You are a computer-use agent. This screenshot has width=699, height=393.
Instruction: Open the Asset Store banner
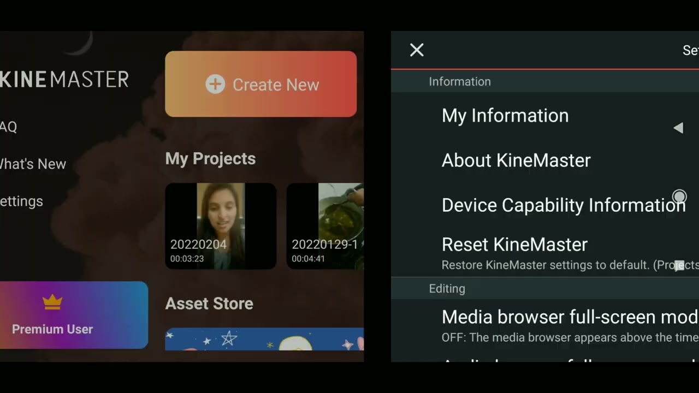tap(264, 339)
